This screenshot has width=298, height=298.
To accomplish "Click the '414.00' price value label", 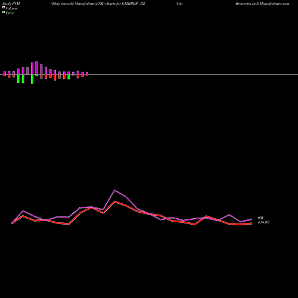I will pos(263,222).
